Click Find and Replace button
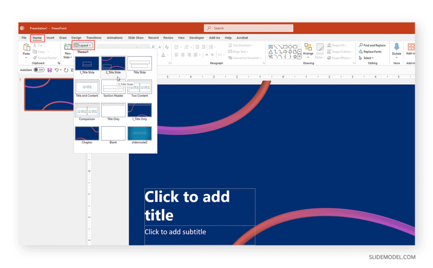 (x=372, y=45)
